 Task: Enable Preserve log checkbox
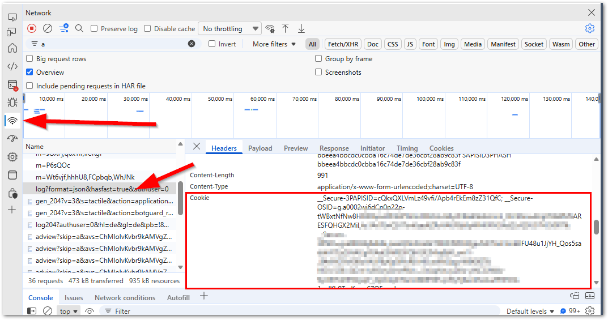[x=94, y=28]
